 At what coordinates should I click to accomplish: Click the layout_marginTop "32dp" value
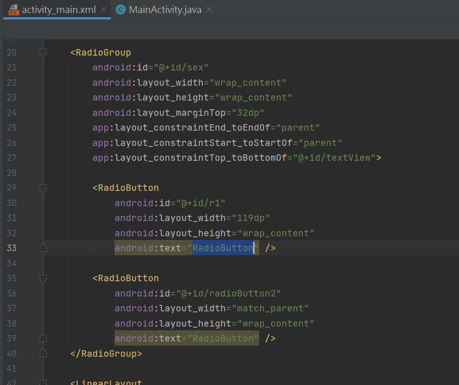click(248, 113)
